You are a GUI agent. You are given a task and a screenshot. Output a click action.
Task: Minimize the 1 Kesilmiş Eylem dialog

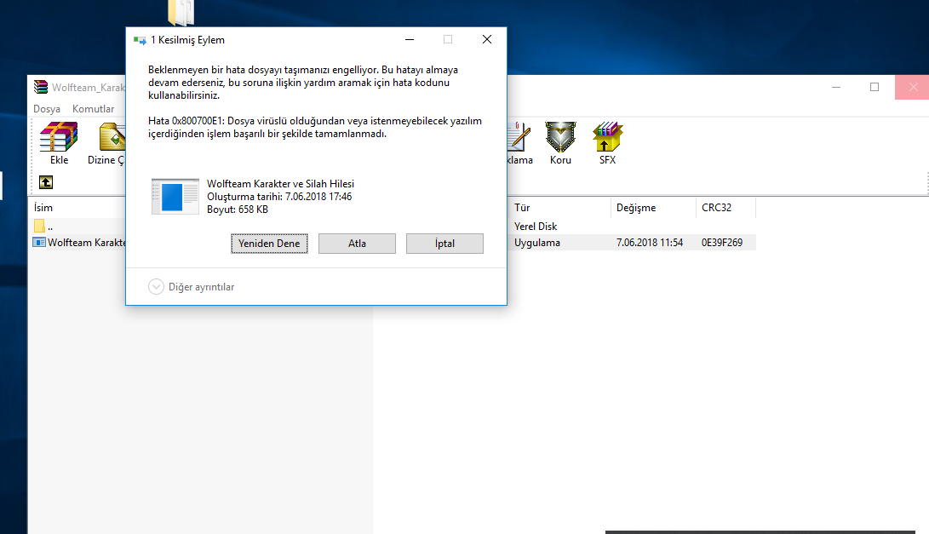(x=410, y=39)
